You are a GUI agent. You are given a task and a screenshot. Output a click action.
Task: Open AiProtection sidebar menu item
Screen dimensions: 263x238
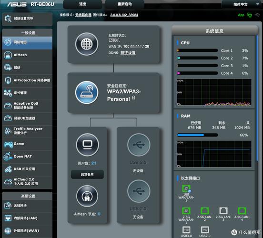tap(27, 80)
